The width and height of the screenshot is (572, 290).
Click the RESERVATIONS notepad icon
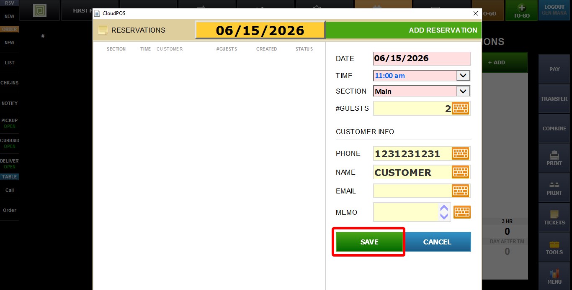click(x=103, y=30)
